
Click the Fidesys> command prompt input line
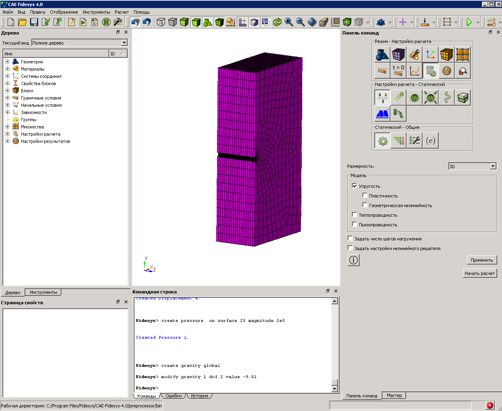[x=233, y=388]
